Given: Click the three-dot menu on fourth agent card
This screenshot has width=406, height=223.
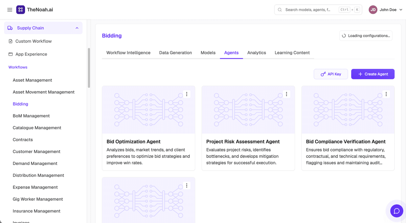Looking at the screenshot, I should [187, 186].
